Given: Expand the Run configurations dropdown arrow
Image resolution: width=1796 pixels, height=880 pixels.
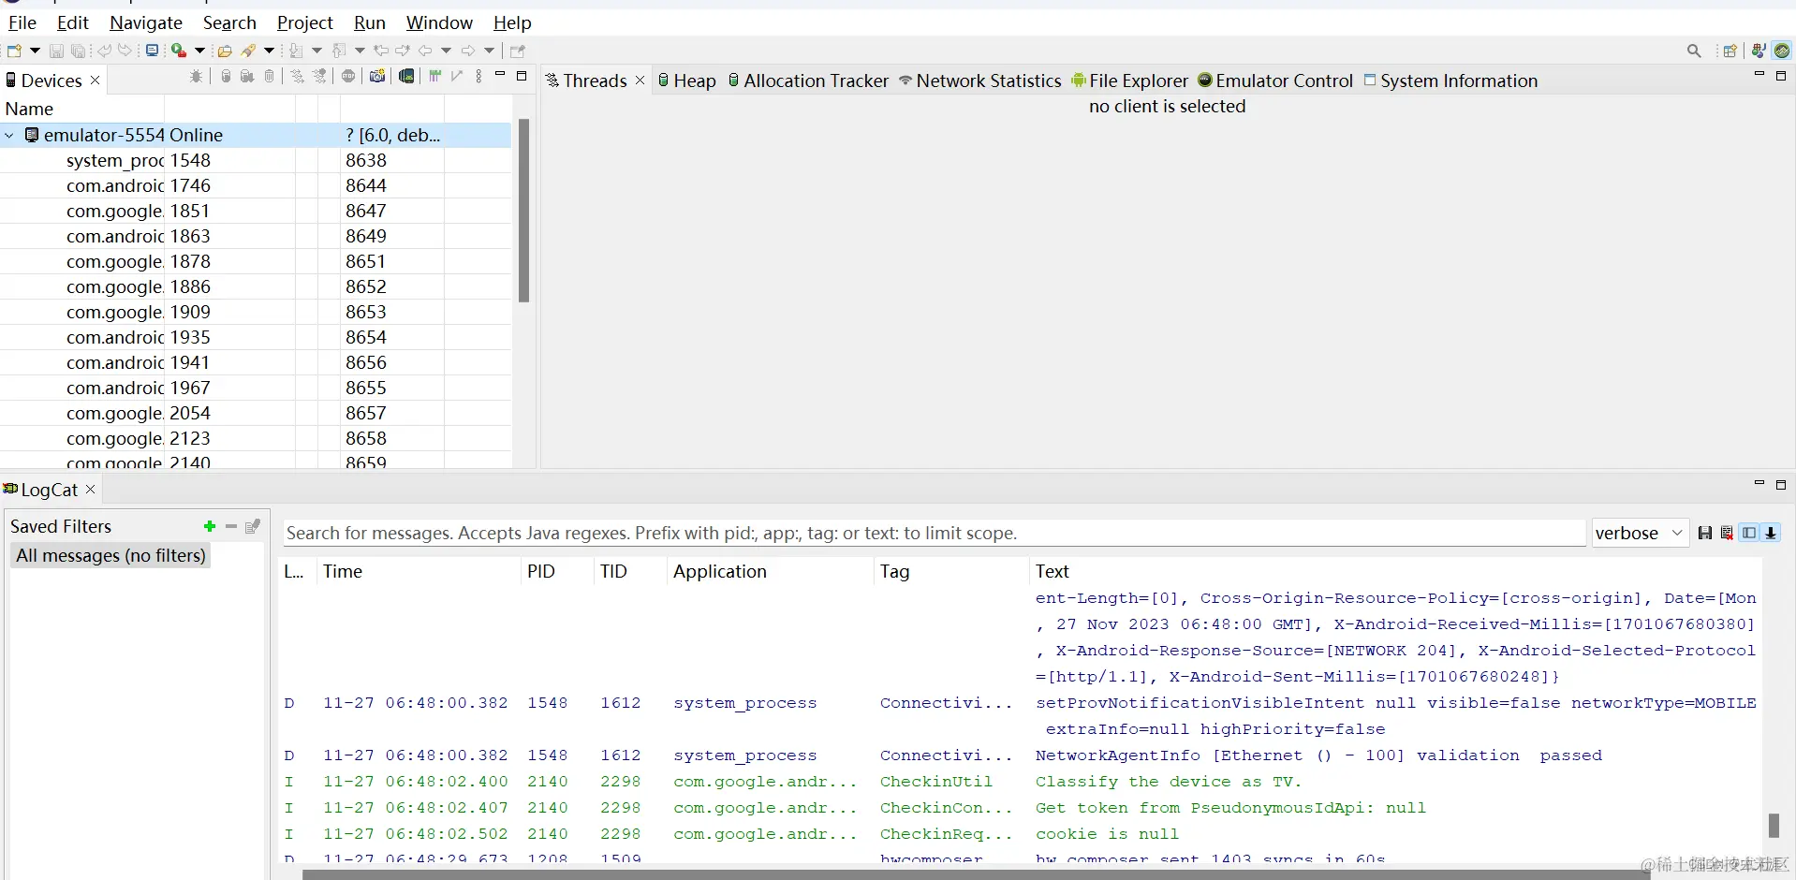Looking at the screenshot, I should pos(199,51).
